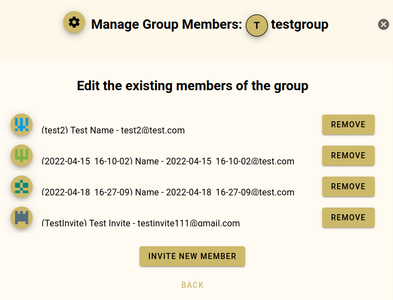Click the 'Manage Group Members:' title text
The width and height of the screenshot is (393, 300).
point(167,25)
